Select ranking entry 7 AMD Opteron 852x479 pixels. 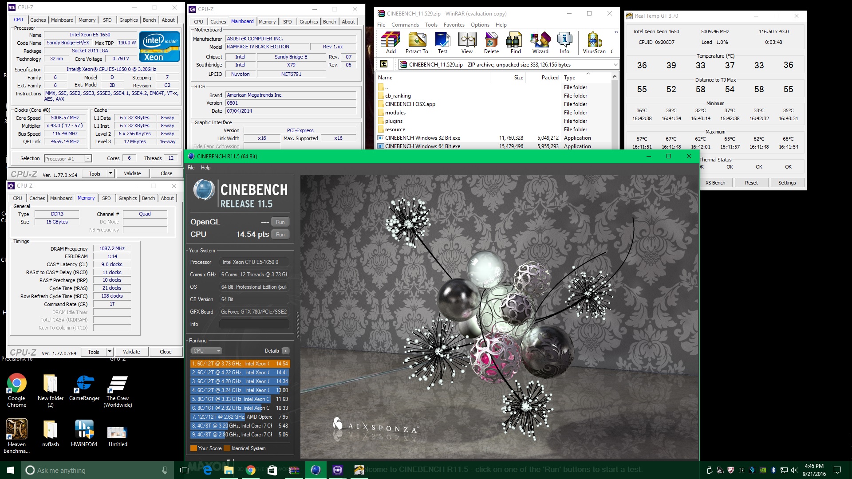tap(240, 417)
